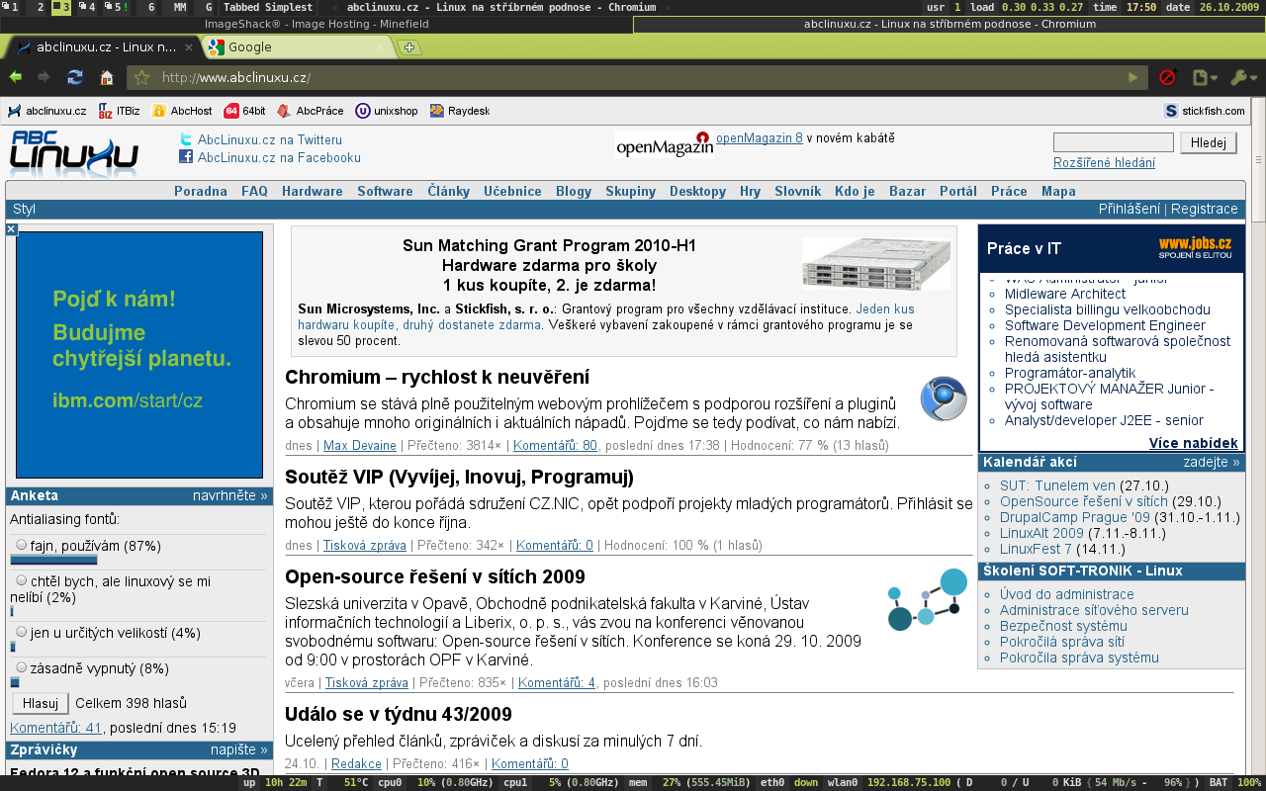Viewport: 1266px width, 791px height.
Task: Open Slovník in the site menu
Action: pos(797,191)
